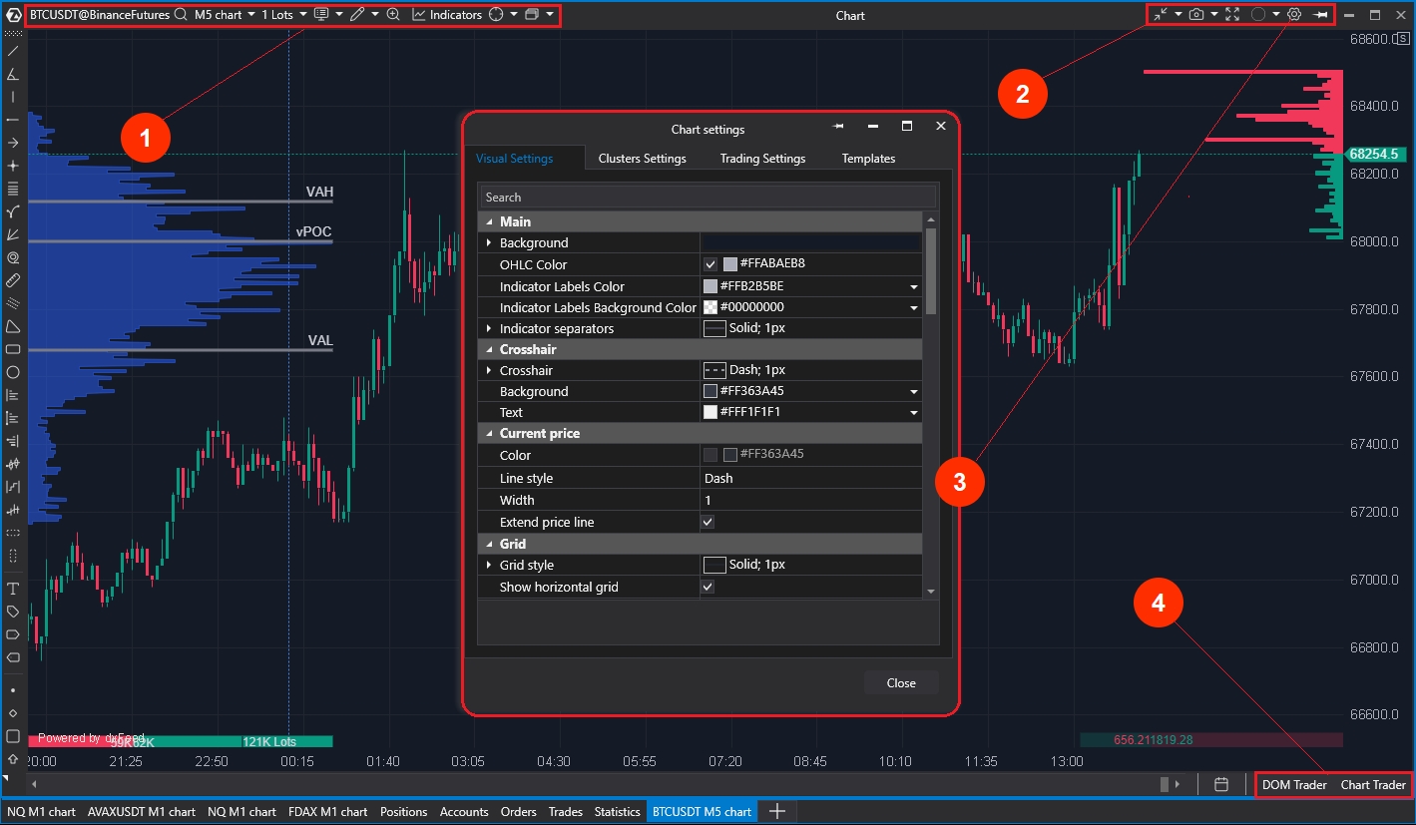This screenshot has height=825, width=1416.
Task: Select the pencil drawing tools icon
Action: (x=357, y=15)
